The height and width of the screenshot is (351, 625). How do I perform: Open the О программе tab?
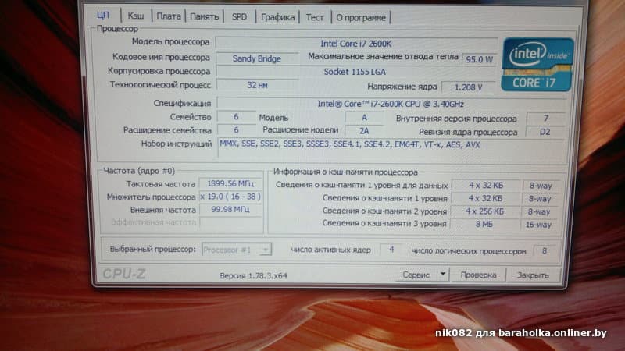click(361, 18)
